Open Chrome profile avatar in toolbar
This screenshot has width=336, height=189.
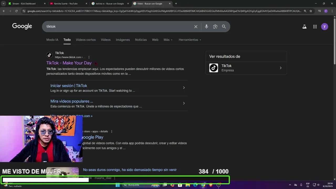[326, 11]
